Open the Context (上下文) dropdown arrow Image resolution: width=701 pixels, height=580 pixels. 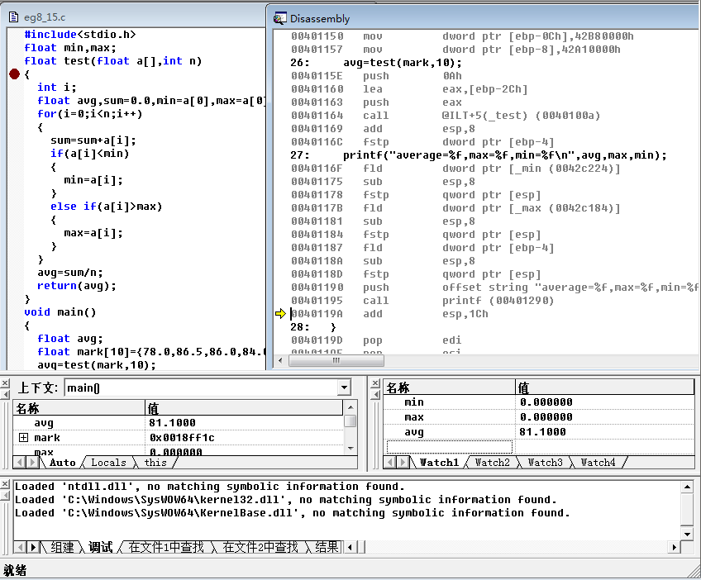(344, 387)
